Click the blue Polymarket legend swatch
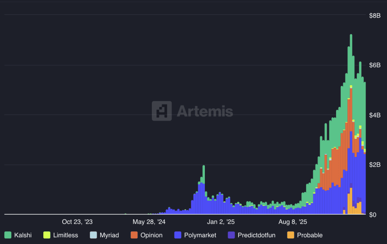 178,235
